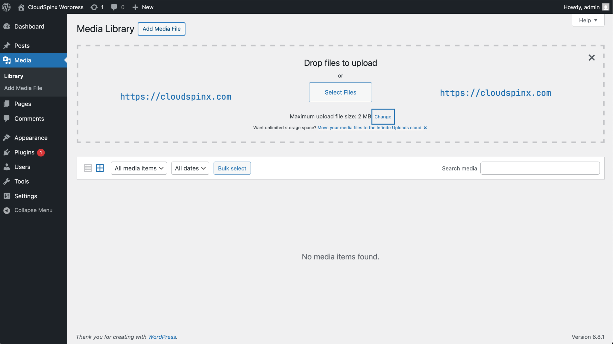Open Settings from the sidebar icon

click(7, 196)
